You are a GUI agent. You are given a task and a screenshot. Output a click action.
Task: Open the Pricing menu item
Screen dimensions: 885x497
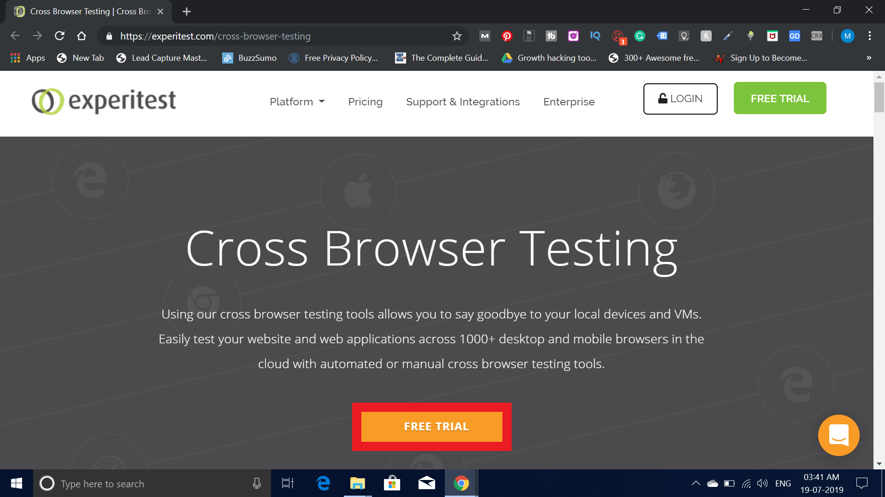tap(365, 102)
